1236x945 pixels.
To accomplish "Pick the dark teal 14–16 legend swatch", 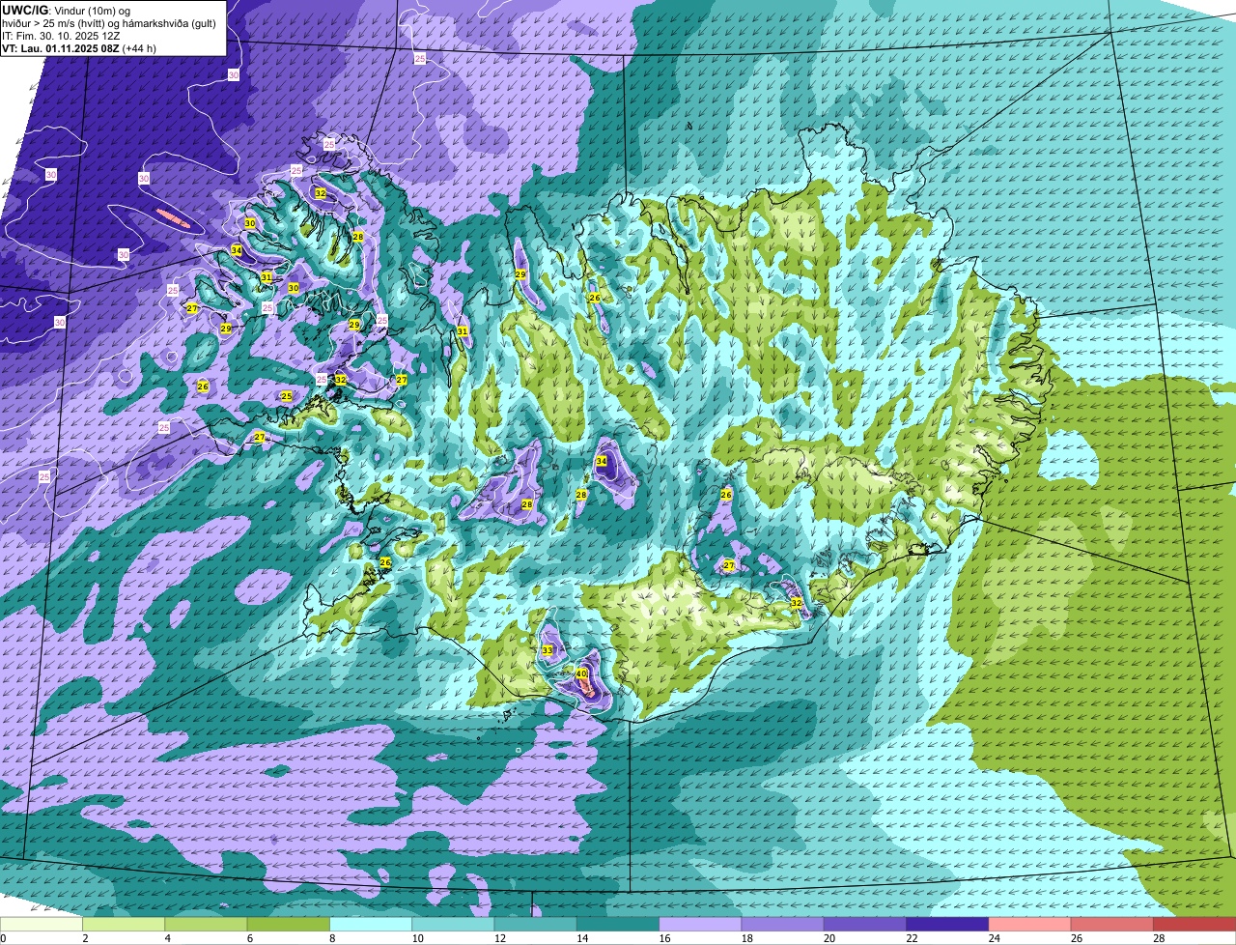I will (x=618, y=925).
